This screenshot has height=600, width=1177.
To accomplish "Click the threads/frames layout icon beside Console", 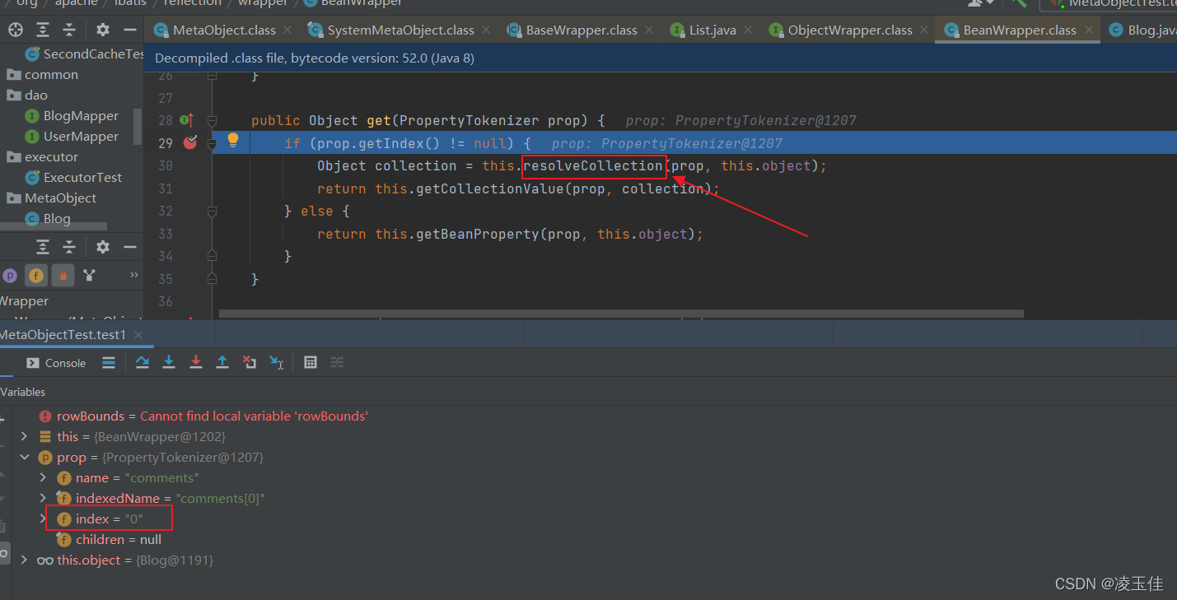I will (109, 362).
